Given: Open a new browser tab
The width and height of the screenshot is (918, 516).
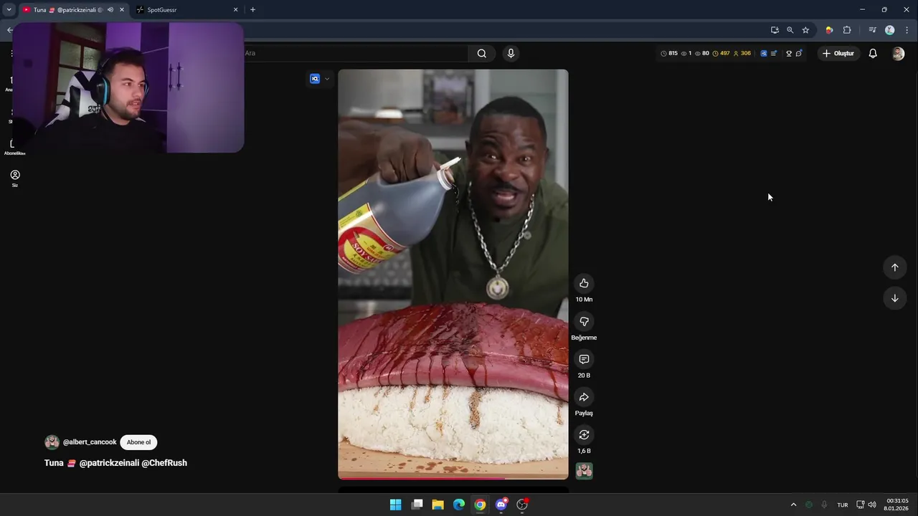Looking at the screenshot, I should click(252, 10).
